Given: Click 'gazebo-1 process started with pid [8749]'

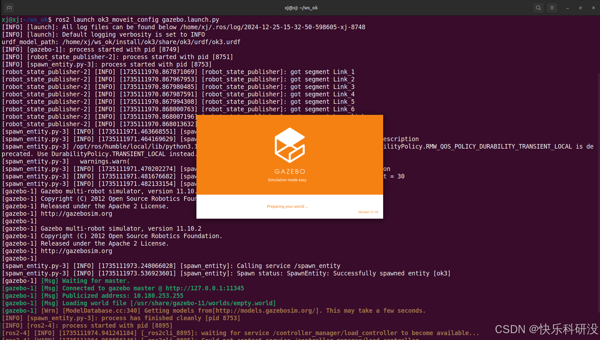Looking at the screenshot, I should tap(91, 50).
